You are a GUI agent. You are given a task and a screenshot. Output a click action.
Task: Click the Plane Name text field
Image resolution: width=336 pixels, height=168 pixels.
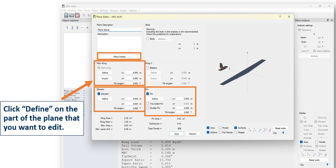119,30
